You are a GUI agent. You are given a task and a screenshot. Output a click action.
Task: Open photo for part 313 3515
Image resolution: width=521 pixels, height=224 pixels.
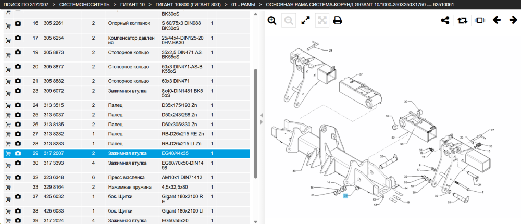click(18, 105)
